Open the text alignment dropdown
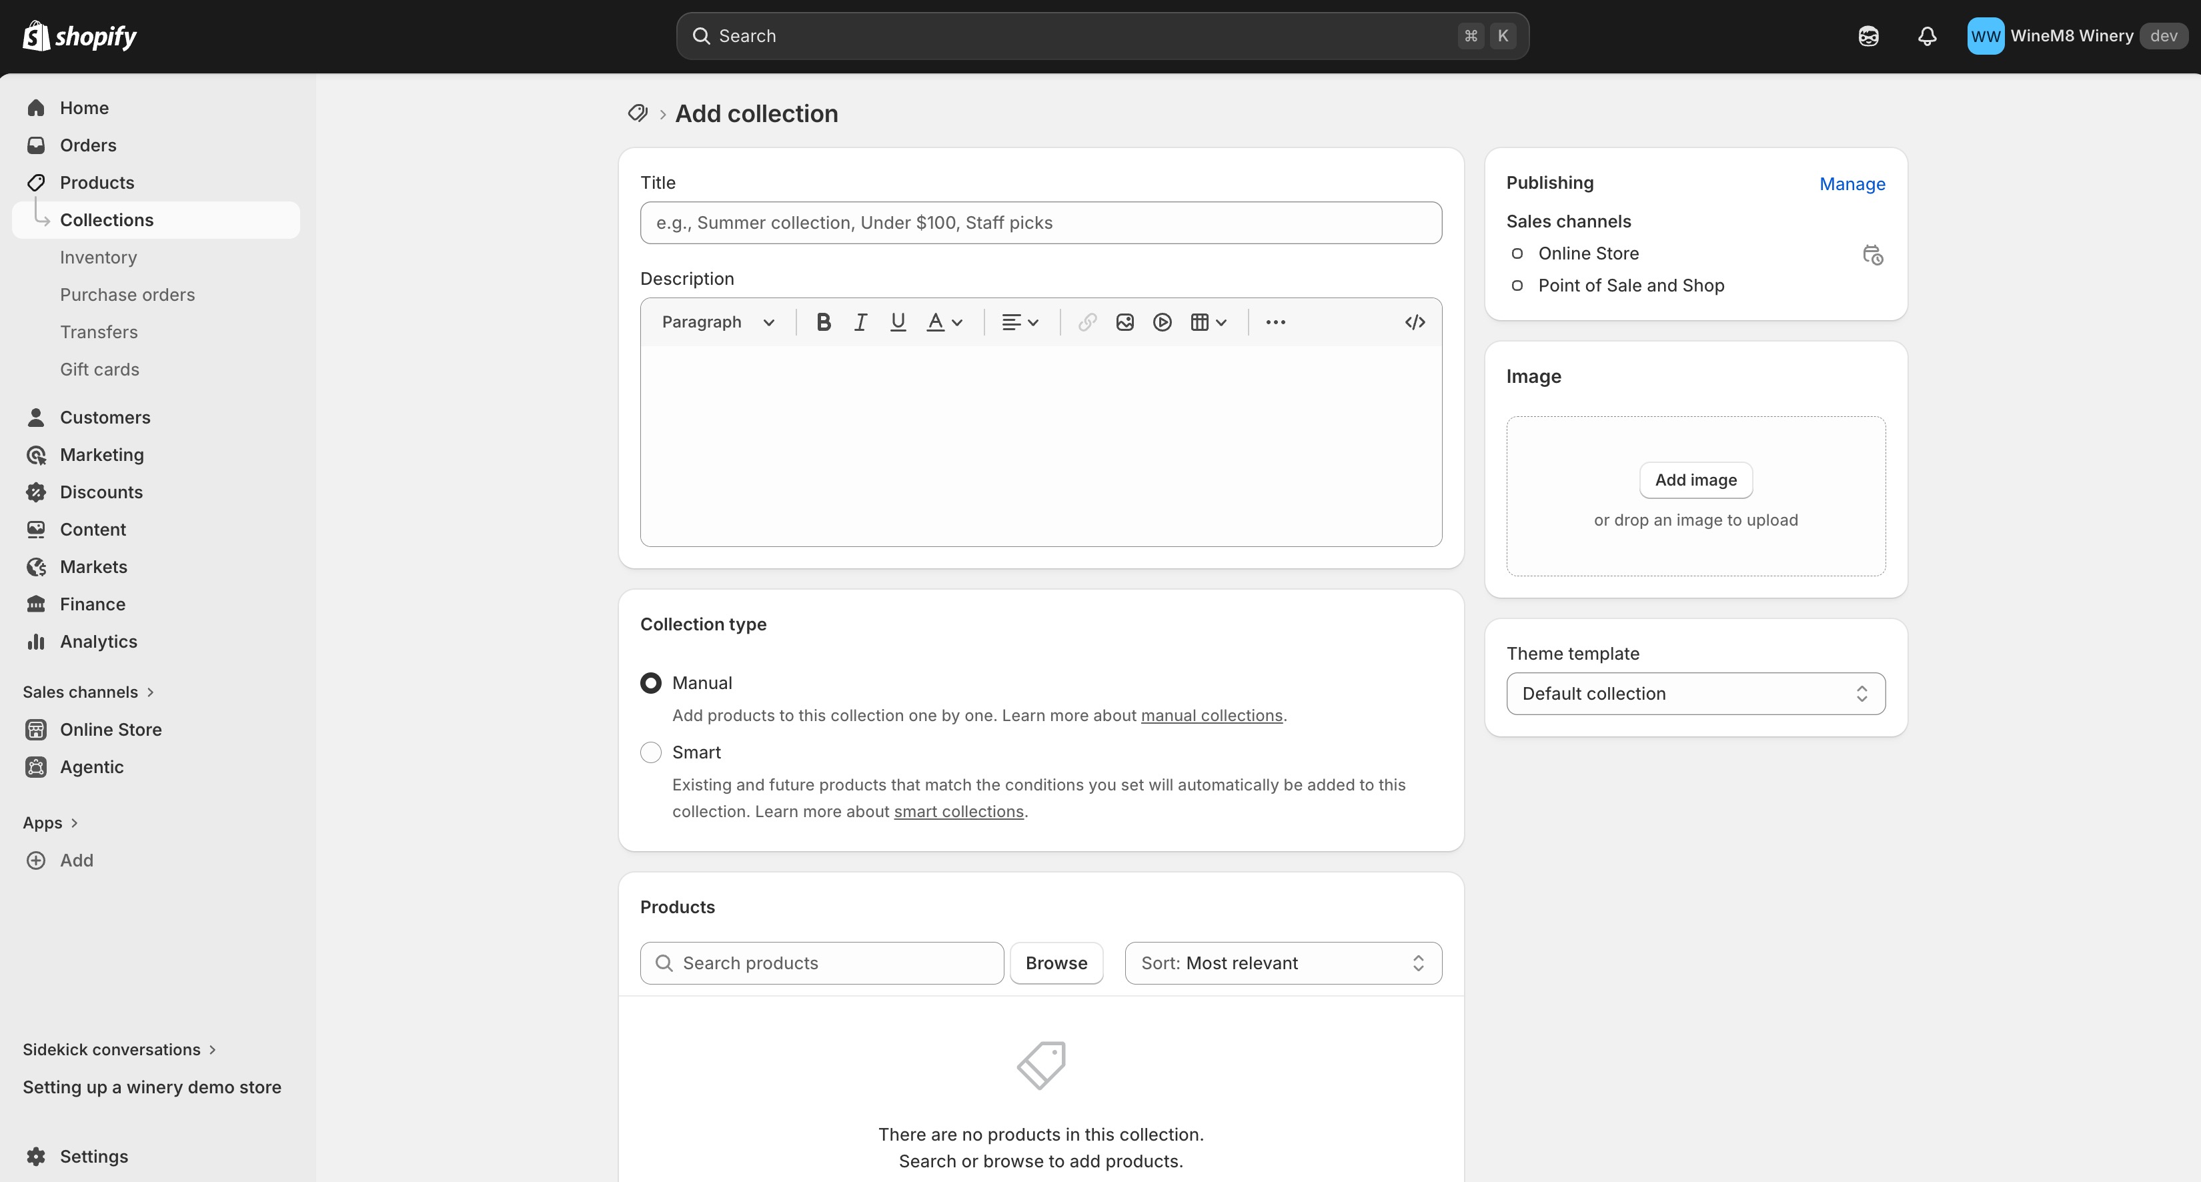Screen dimensions: 2201x1182 1020,322
